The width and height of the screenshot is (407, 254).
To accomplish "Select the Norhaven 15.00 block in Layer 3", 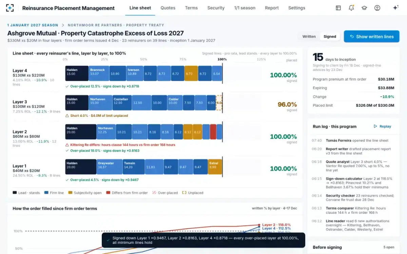I will 100,103.
